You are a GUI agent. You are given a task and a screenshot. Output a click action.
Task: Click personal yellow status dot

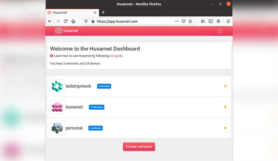225,128
